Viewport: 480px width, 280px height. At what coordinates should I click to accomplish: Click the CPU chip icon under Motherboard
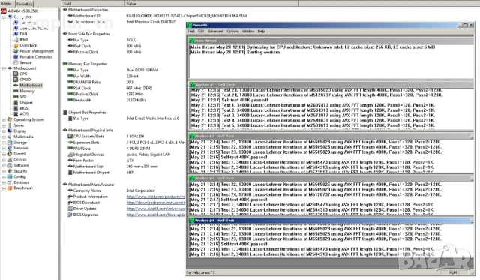[16, 74]
